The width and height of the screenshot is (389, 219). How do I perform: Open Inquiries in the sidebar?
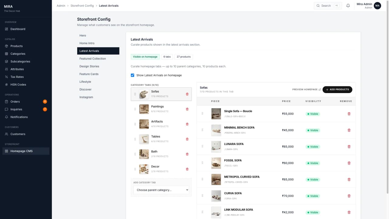tap(26, 109)
